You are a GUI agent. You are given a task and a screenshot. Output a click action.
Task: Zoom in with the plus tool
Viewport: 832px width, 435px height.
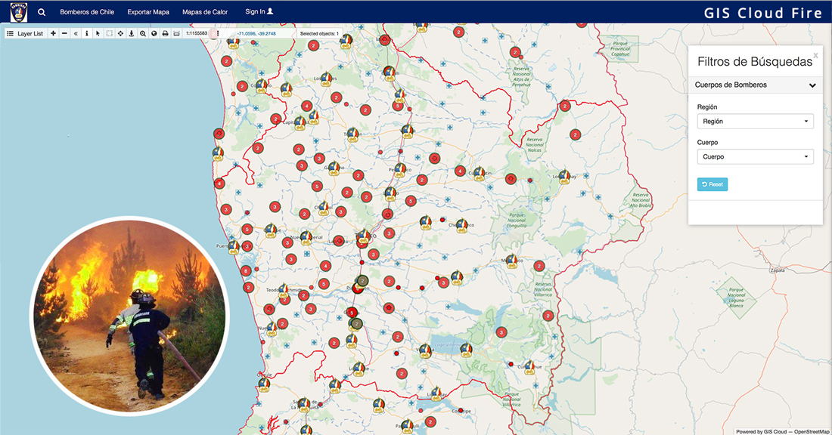coord(53,33)
